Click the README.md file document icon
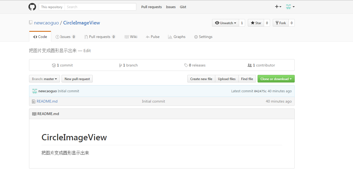Image resolution: width=353 pixels, height=184 pixels. [x=34, y=101]
